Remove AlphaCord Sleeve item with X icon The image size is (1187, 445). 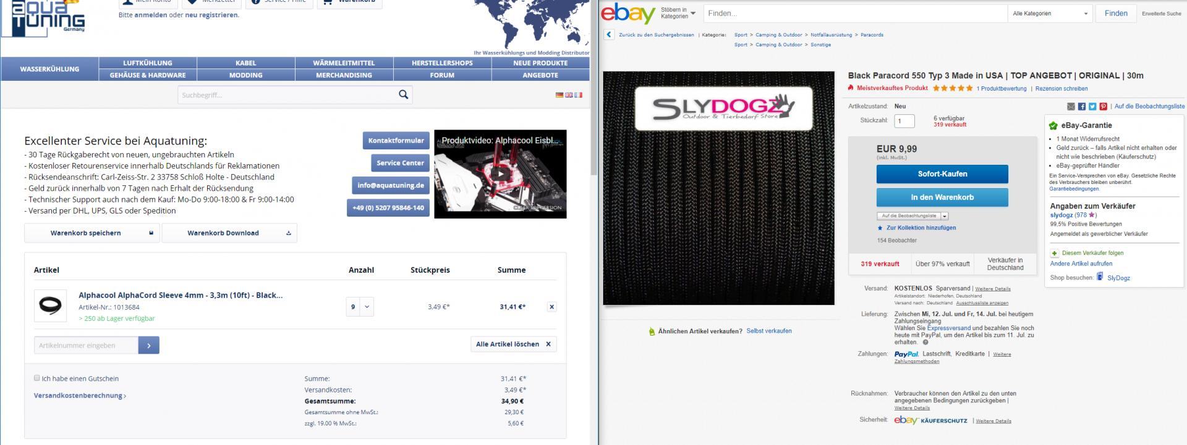551,307
